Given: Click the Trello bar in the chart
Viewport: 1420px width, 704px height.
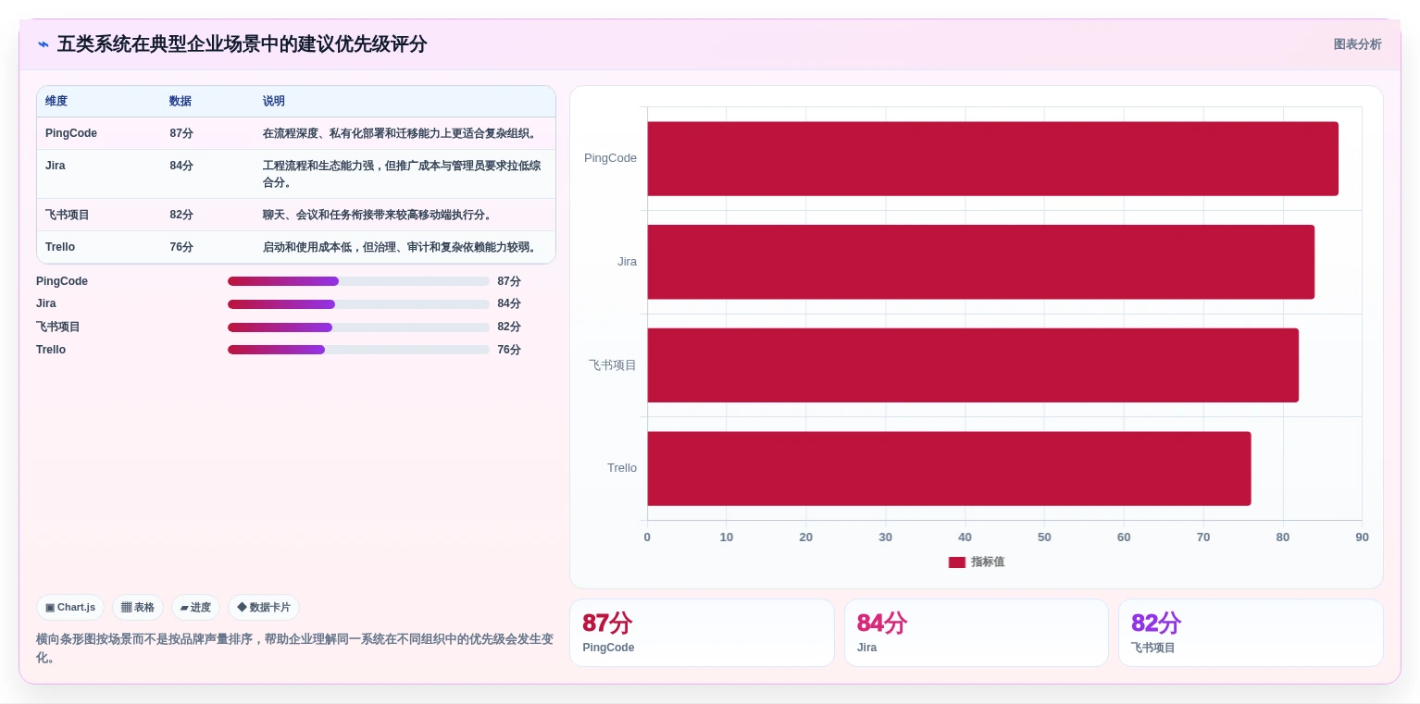Looking at the screenshot, I should click(949, 468).
